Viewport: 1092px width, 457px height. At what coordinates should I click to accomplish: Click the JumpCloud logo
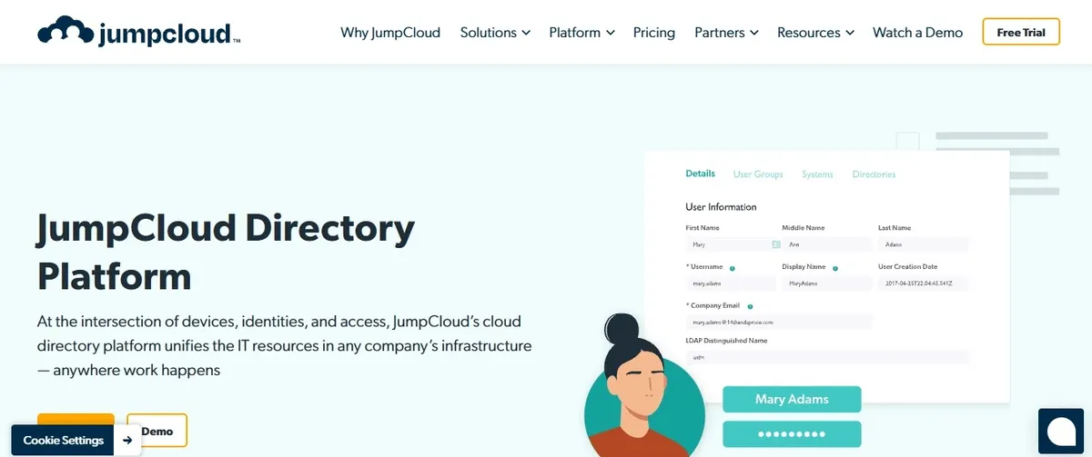click(x=139, y=32)
